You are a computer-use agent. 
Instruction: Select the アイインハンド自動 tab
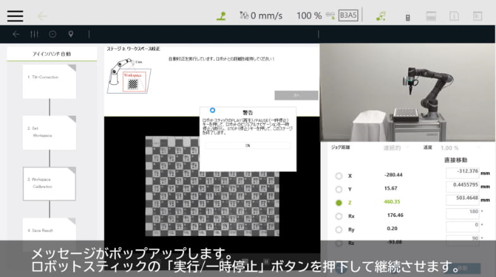tap(52, 54)
